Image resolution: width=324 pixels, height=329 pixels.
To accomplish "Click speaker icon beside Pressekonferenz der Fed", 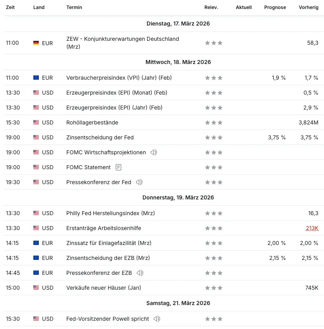I will tap(139, 182).
